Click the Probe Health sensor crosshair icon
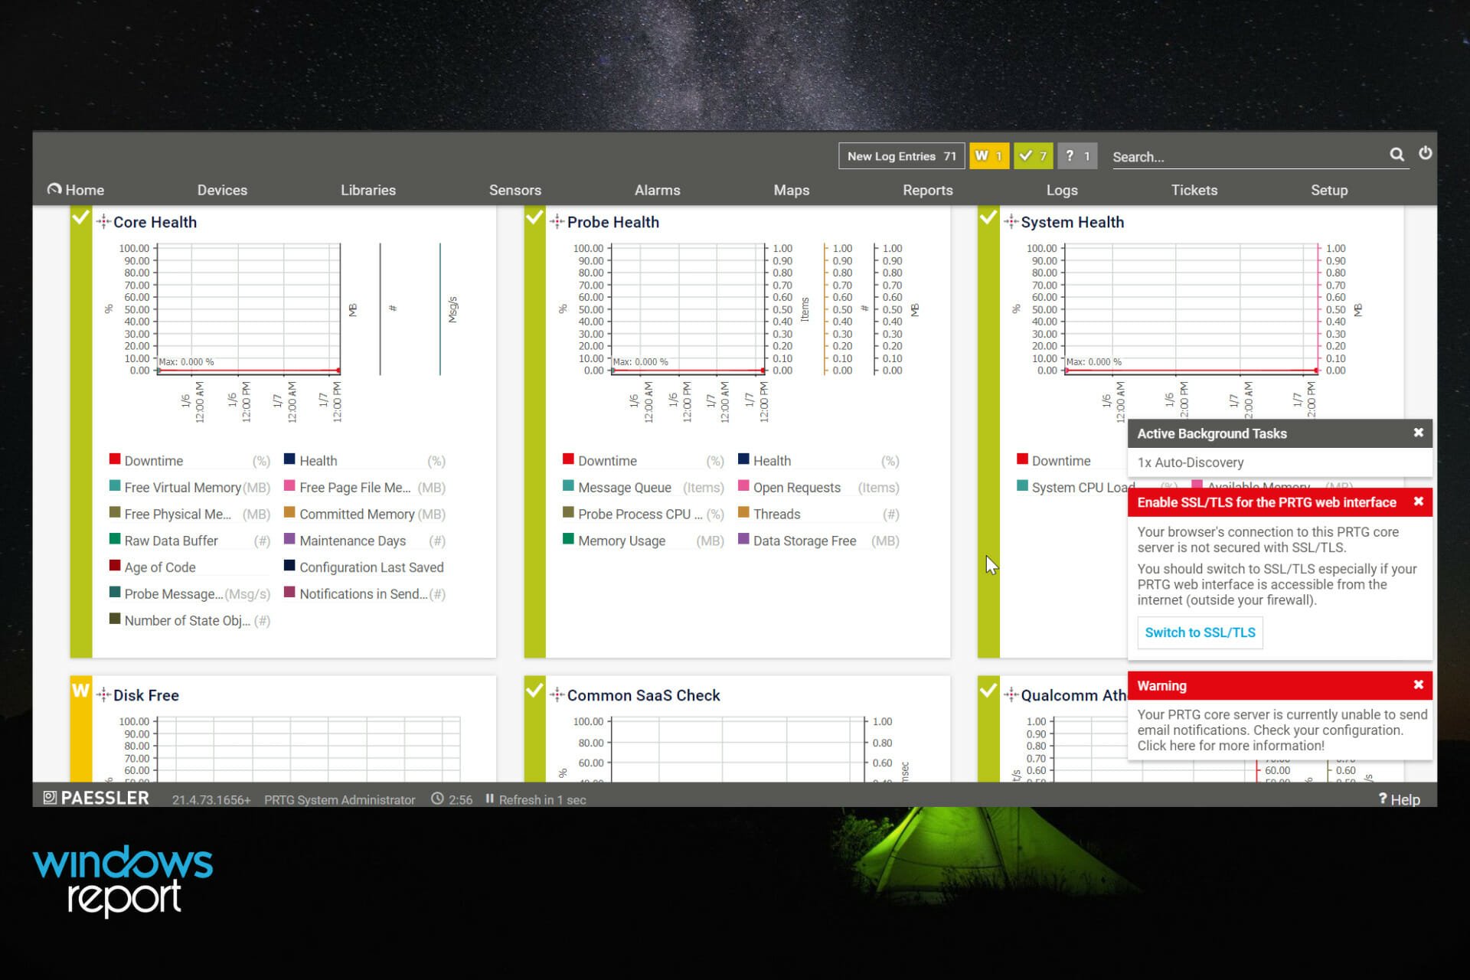Viewport: 1470px width, 980px height. click(x=557, y=222)
